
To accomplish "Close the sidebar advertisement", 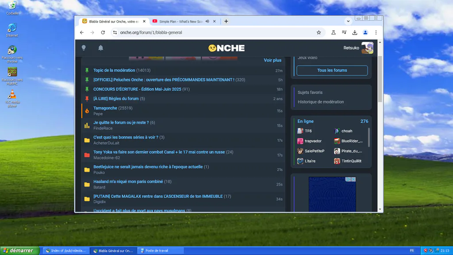I will click(x=353, y=179).
